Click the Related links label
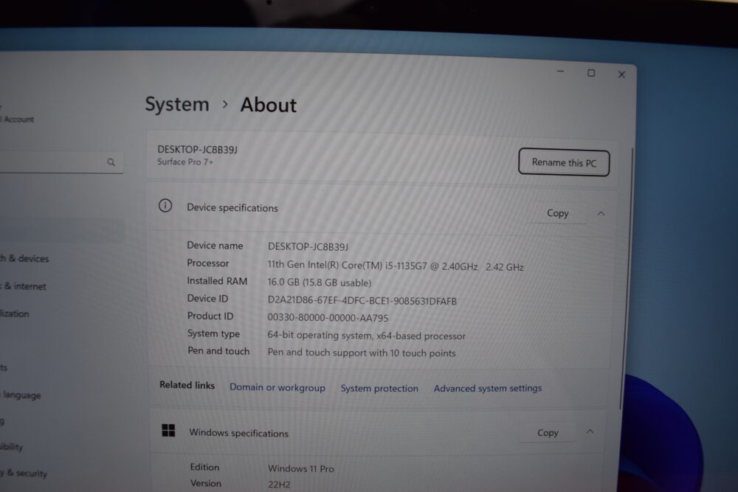 click(187, 385)
